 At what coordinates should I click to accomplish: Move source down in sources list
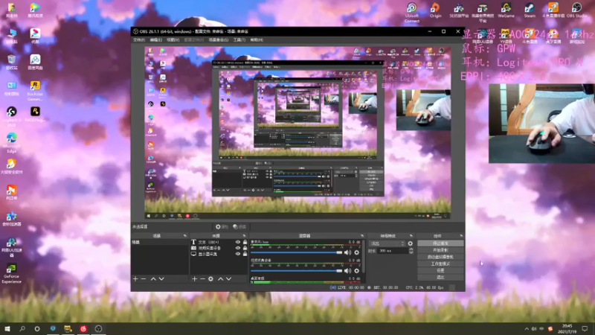pos(229,278)
